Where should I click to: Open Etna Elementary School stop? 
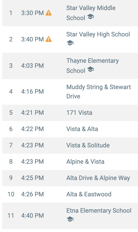pyautogui.click(x=99, y=211)
